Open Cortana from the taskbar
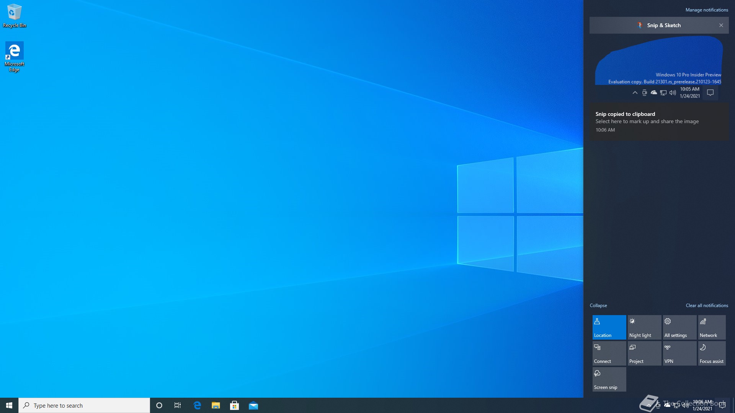The image size is (735, 413). (159, 405)
